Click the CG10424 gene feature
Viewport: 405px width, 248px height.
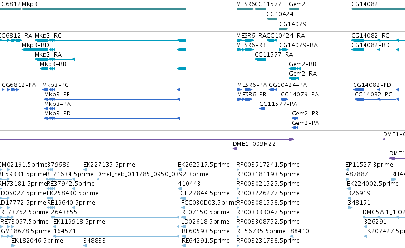point(272,19)
